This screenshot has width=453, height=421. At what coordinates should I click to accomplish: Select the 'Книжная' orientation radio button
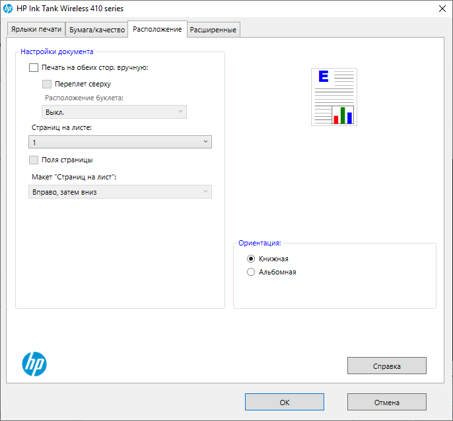pos(251,259)
